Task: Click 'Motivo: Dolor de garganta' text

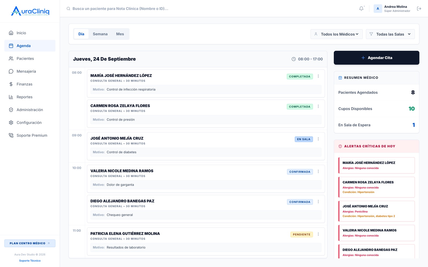Action: click(x=113, y=185)
